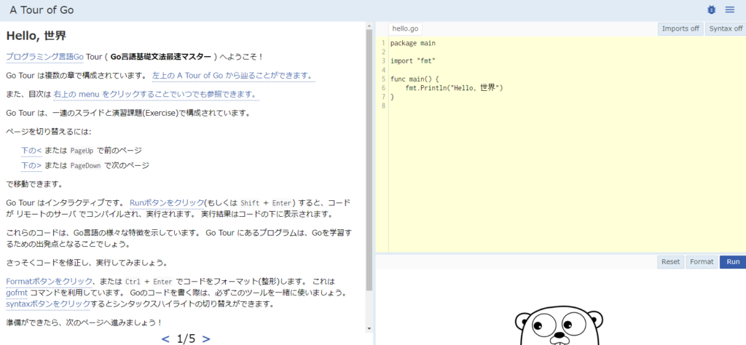Click the syntaxボタンをクリック link
This screenshot has height=345, width=746.
pos(48,304)
